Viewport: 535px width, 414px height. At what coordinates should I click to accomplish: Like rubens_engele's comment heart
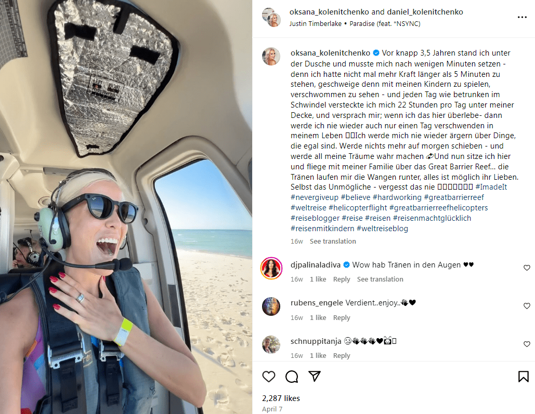pyautogui.click(x=527, y=306)
